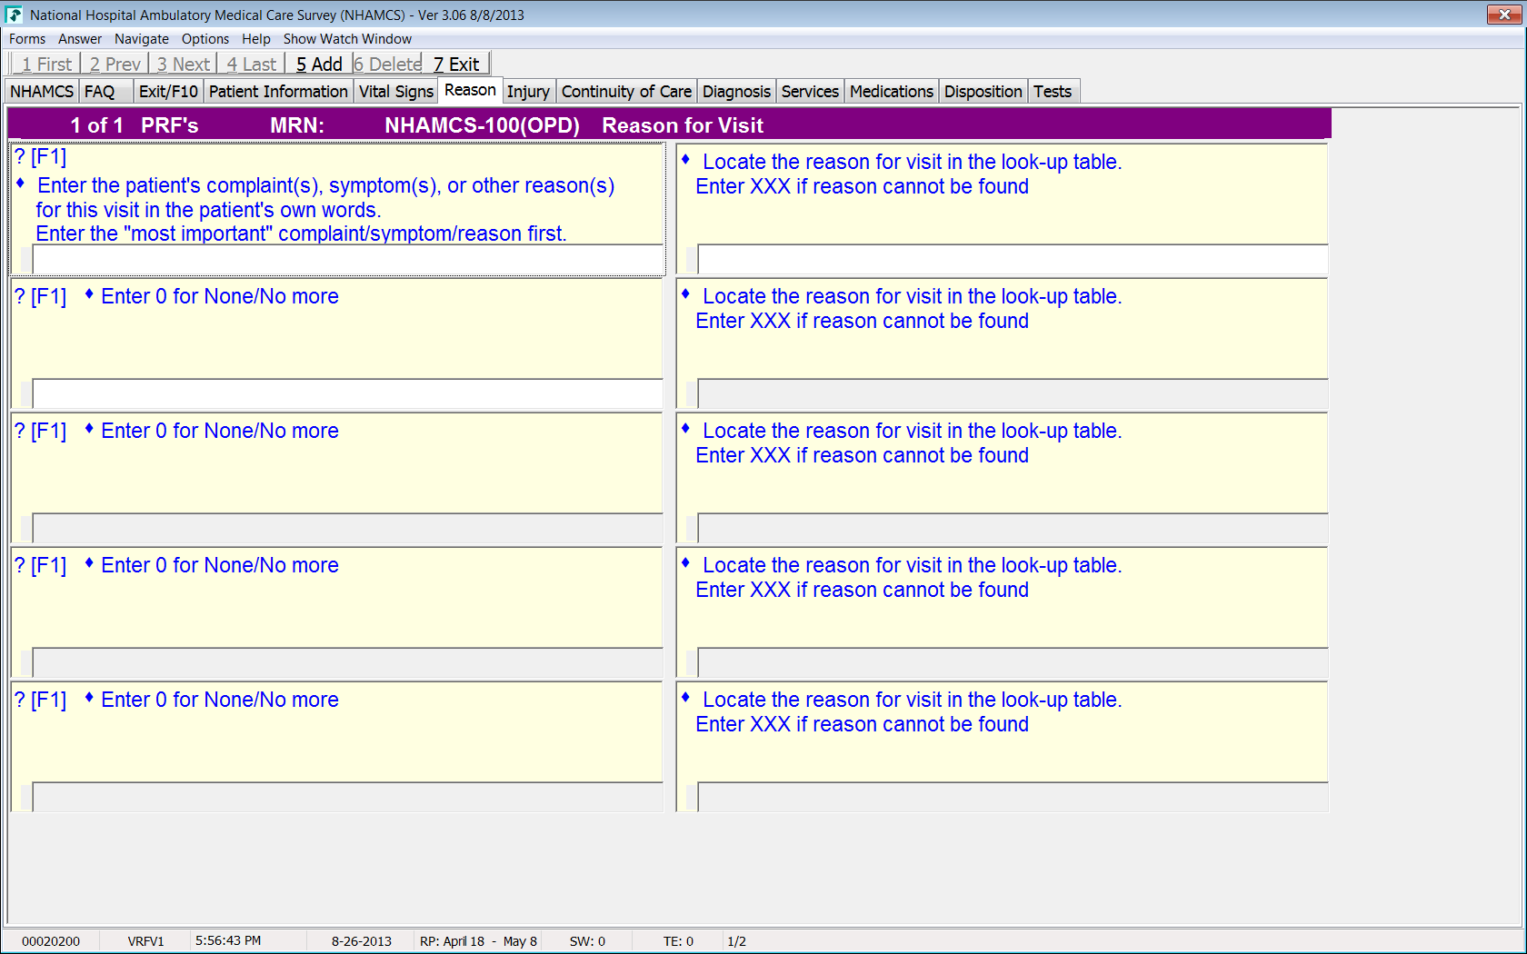Switch to the Tests tab
Screen dimensions: 1527x954
point(1053,92)
